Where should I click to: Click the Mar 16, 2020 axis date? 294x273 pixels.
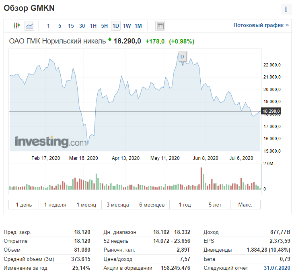tap(83, 158)
